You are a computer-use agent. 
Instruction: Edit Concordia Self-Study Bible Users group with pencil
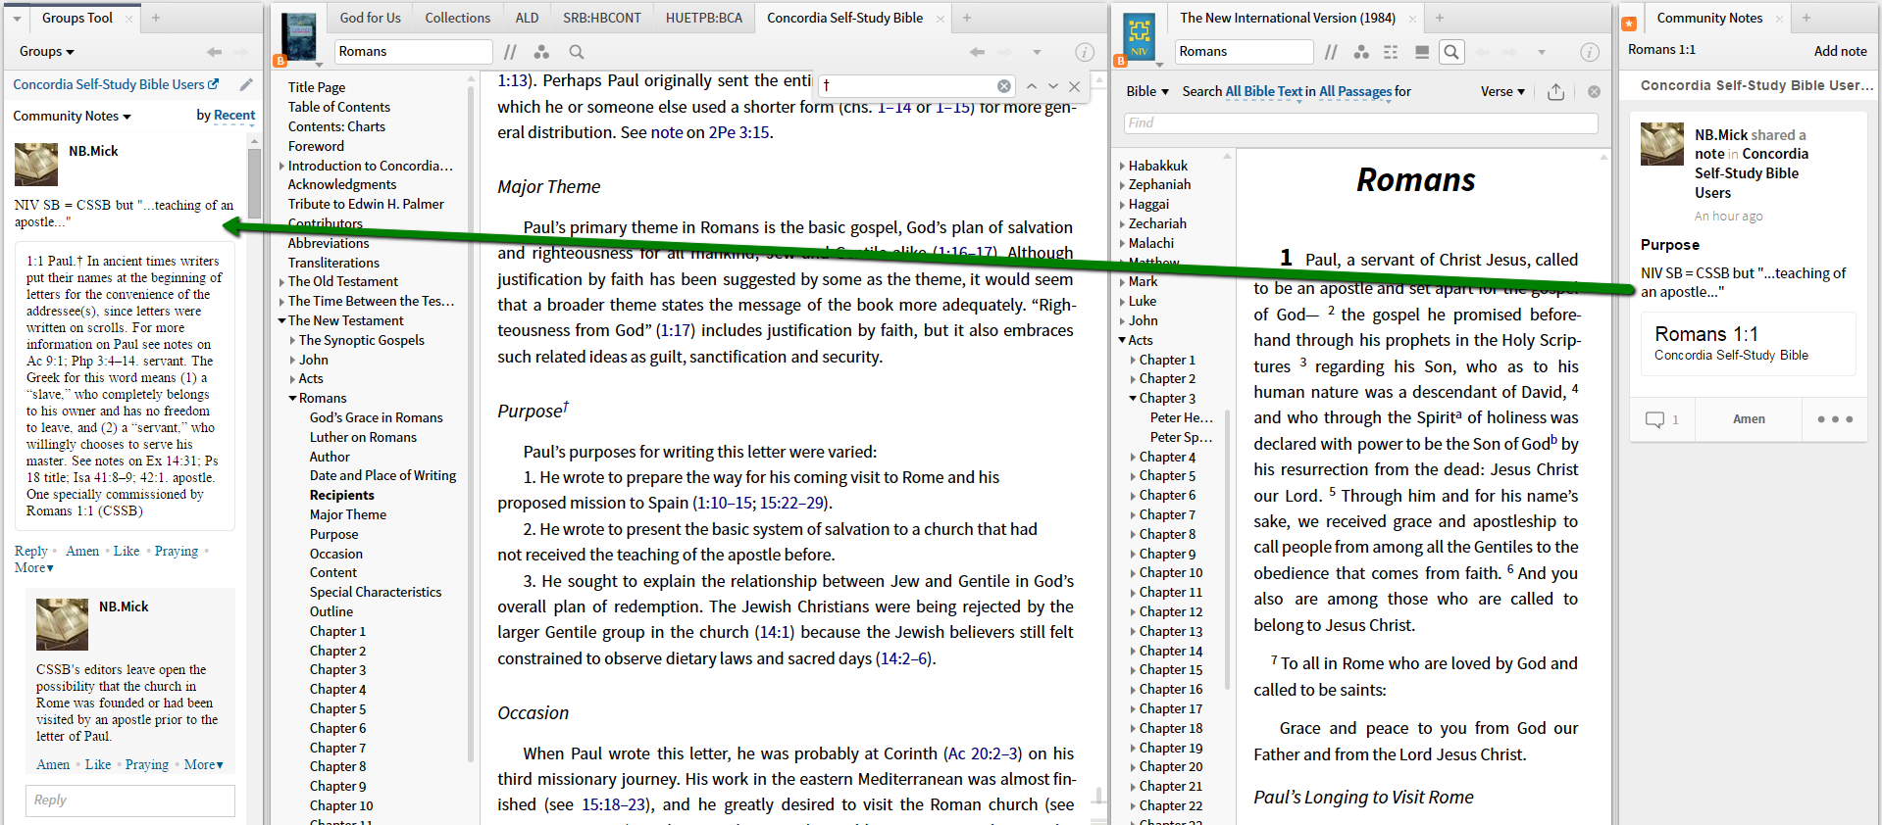point(246,85)
